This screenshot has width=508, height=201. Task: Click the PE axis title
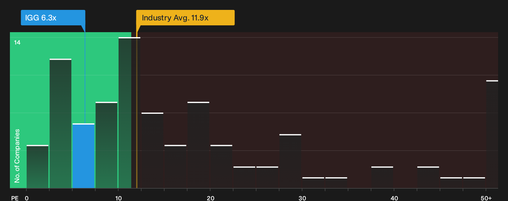(15, 198)
